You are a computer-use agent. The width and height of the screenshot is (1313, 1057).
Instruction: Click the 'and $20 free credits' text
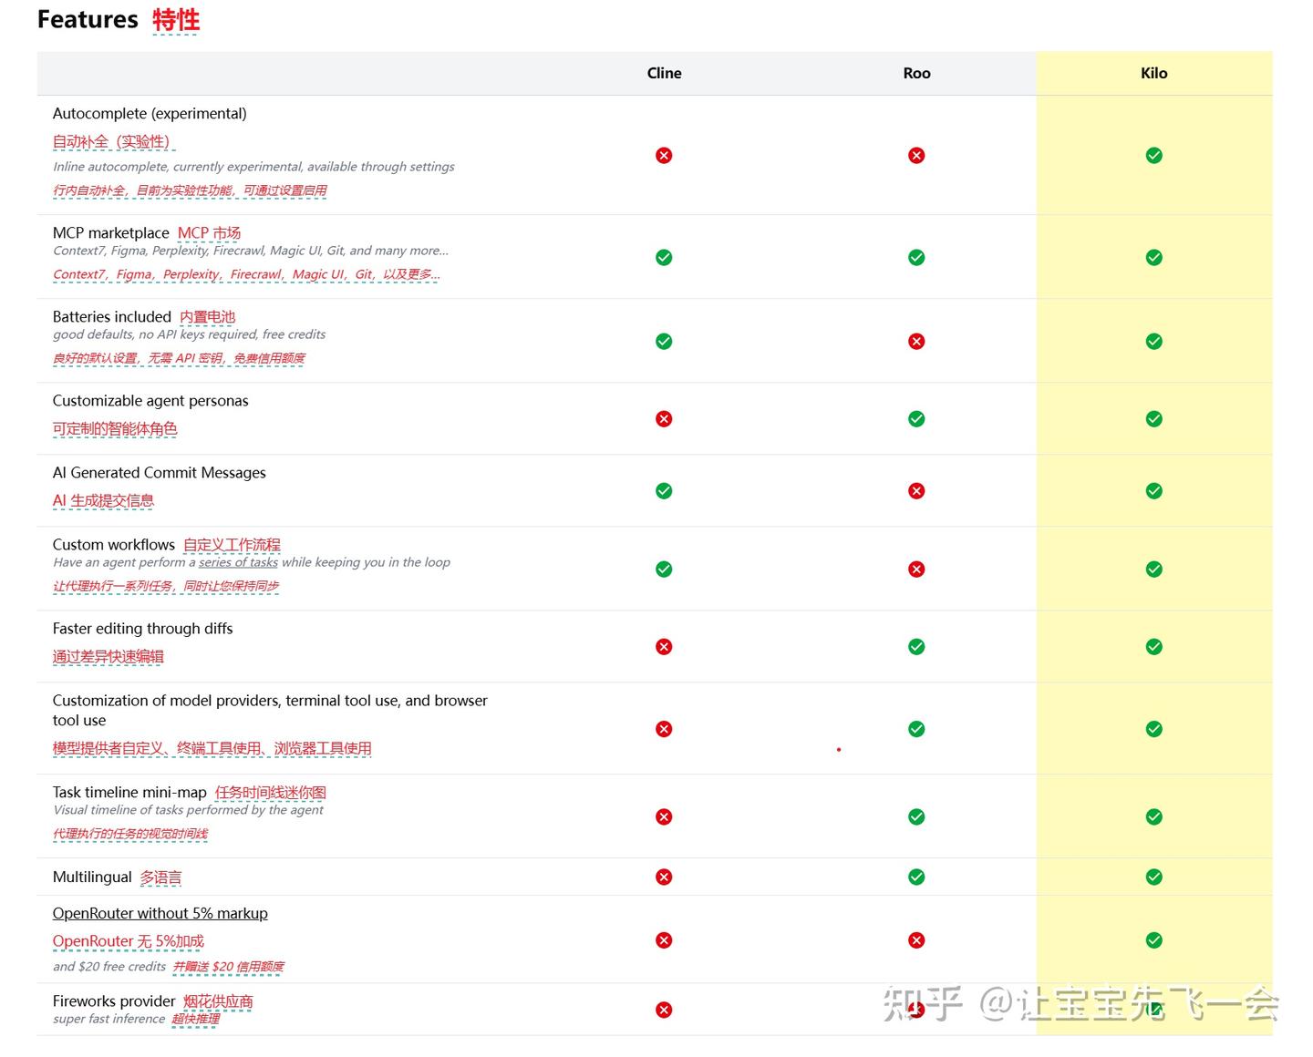109,967
